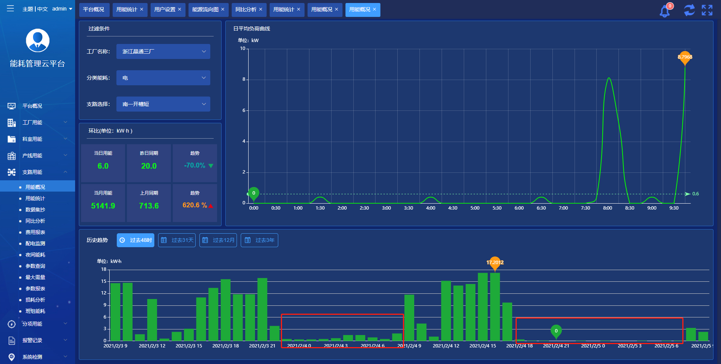This screenshot has height=364, width=721.
Task: Open the notification bell icon
Action: click(x=665, y=11)
